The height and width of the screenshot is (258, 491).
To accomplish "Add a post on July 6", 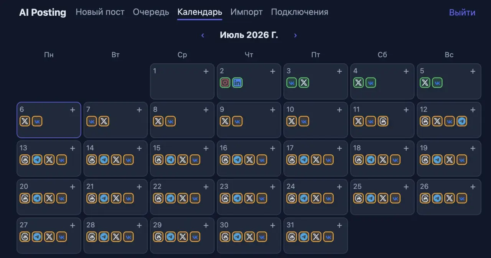I will (72, 110).
